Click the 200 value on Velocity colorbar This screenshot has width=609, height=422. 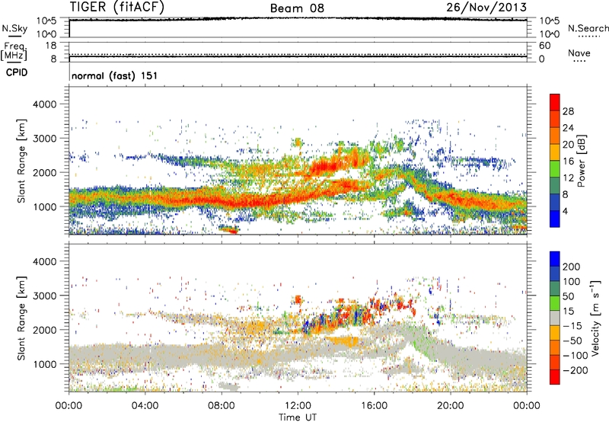[572, 267]
